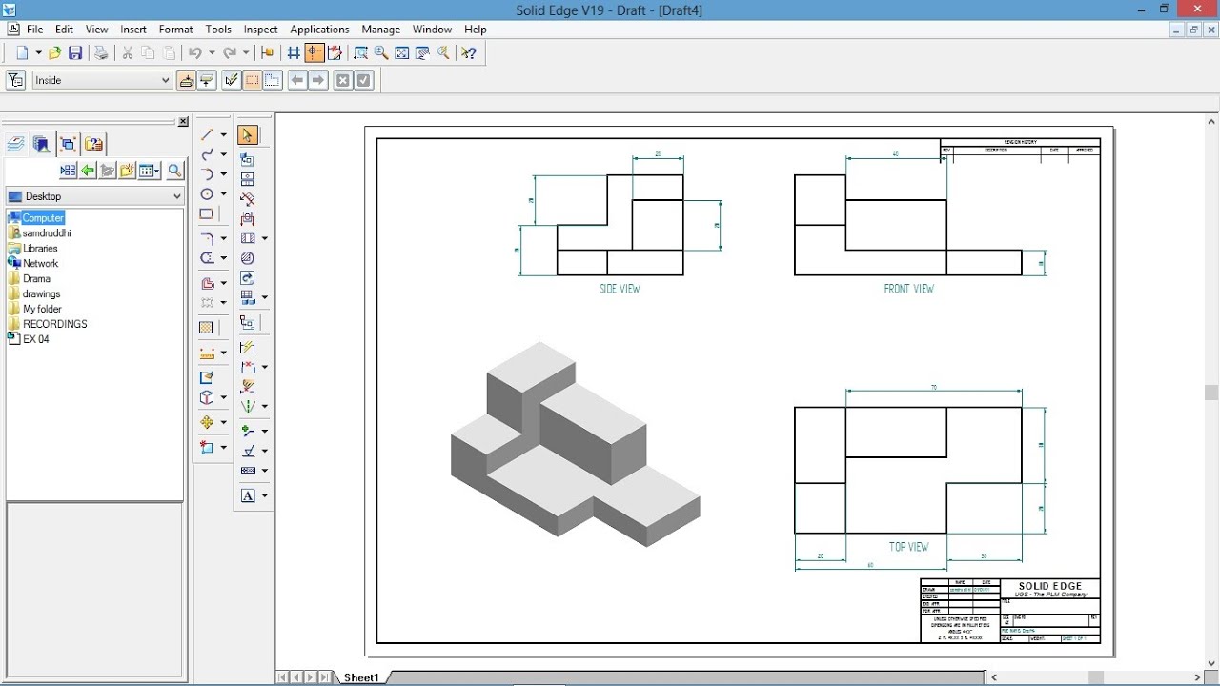
Task: Click the grayed Deselect X button
Action: point(342,80)
